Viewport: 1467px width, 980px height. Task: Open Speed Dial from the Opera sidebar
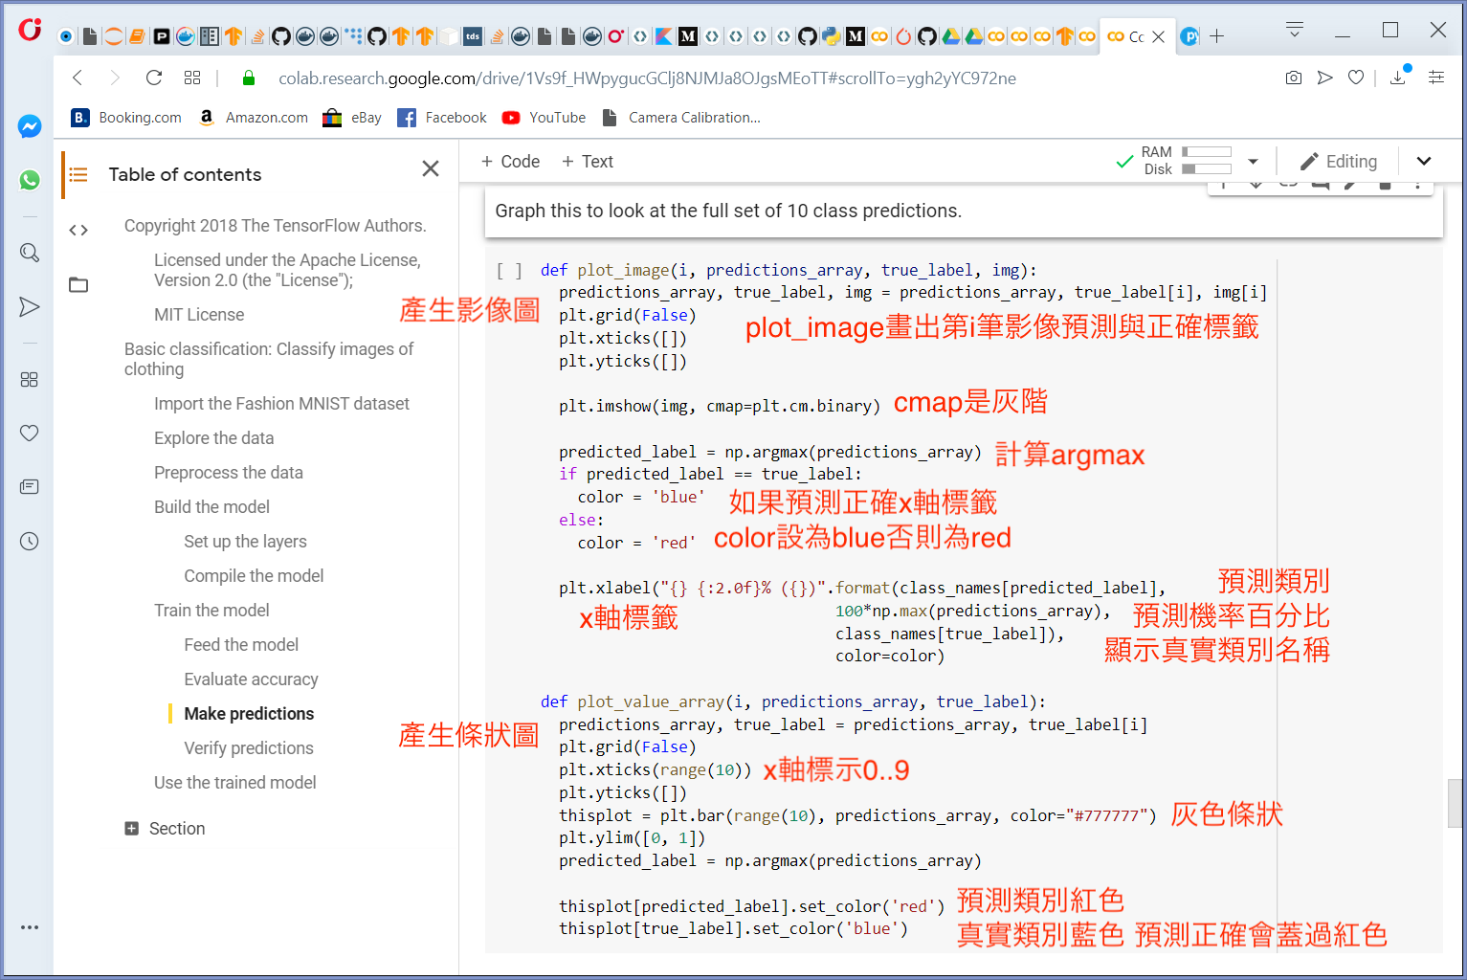30,380
